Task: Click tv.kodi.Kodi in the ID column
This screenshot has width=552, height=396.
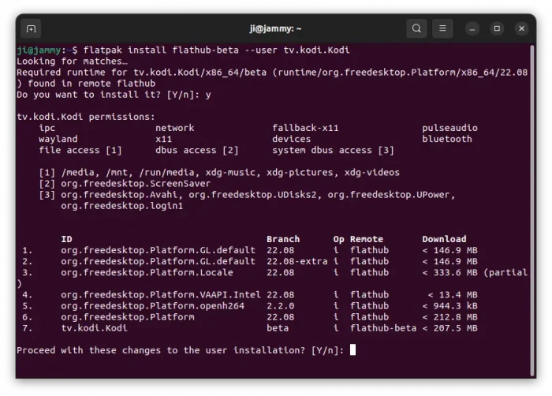Action: (94, 328)
